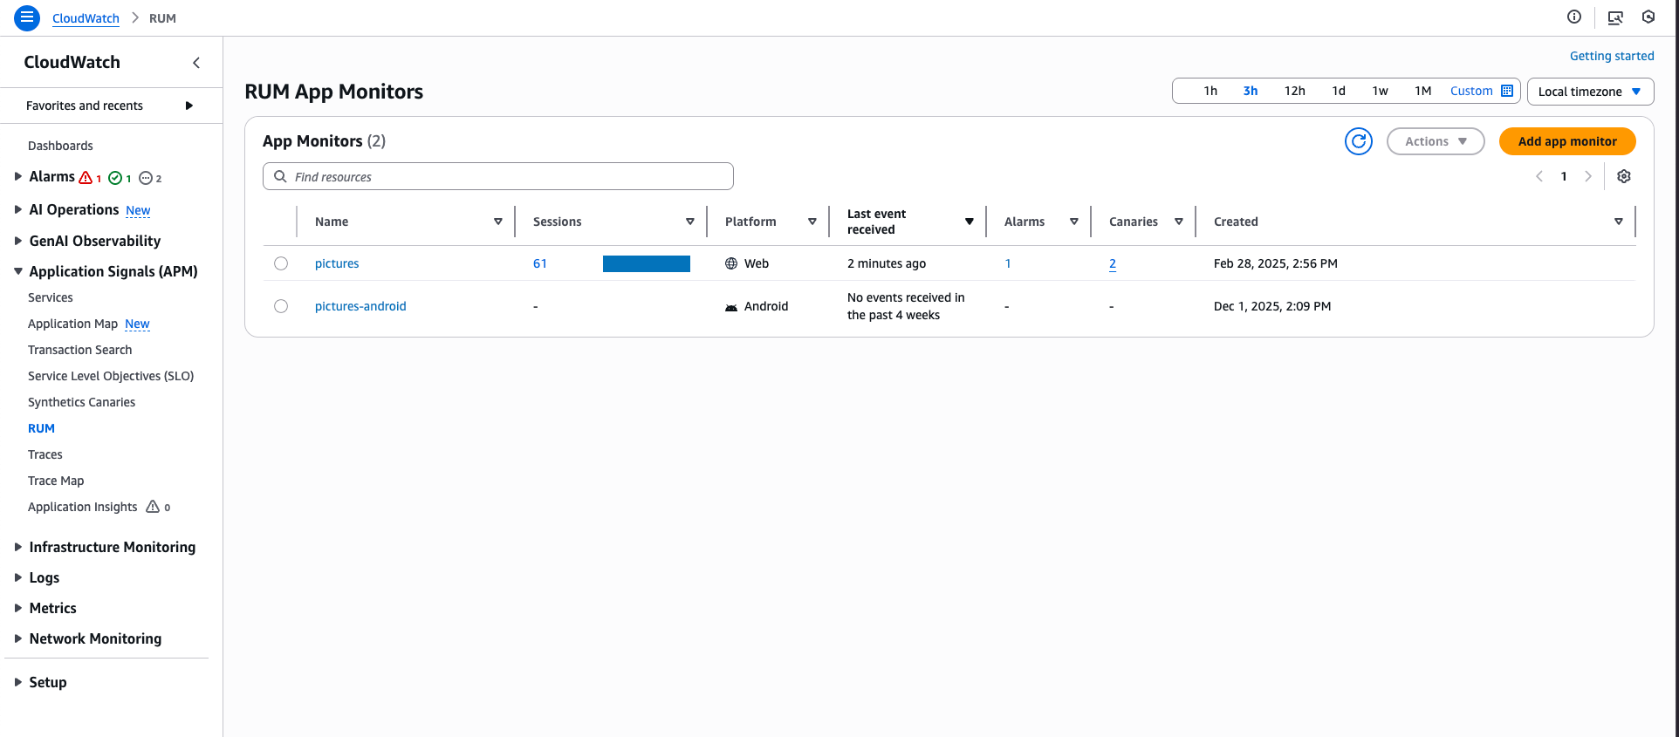Click search magnifier in Find resources
The height and width of the screenshot is (737, 1679).
[280, 176]
